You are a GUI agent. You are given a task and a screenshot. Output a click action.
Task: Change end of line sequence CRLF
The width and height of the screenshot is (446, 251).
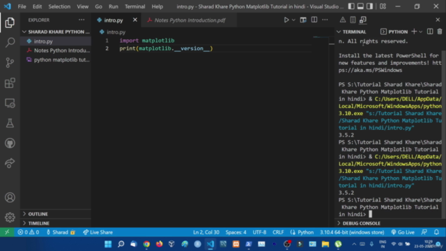pos(278,232)
